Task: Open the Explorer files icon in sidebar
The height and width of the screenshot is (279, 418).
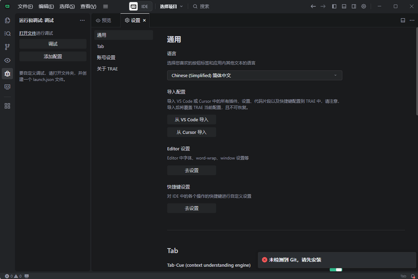Action: [7, 21]
